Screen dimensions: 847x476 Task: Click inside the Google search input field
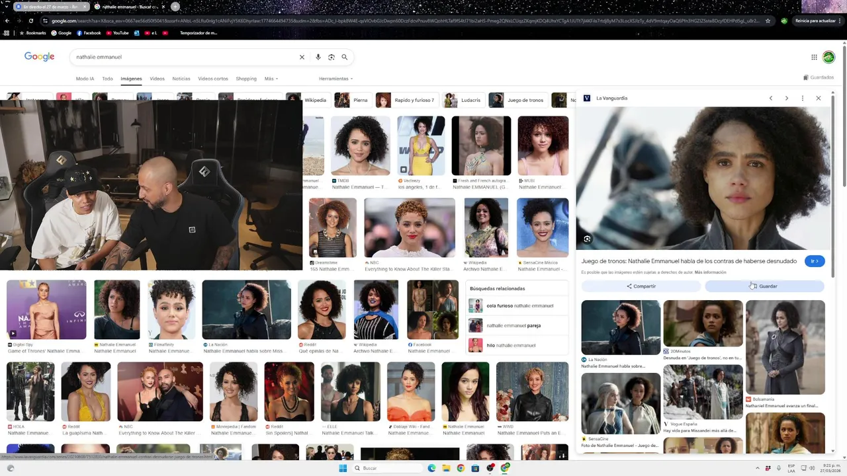185,57
